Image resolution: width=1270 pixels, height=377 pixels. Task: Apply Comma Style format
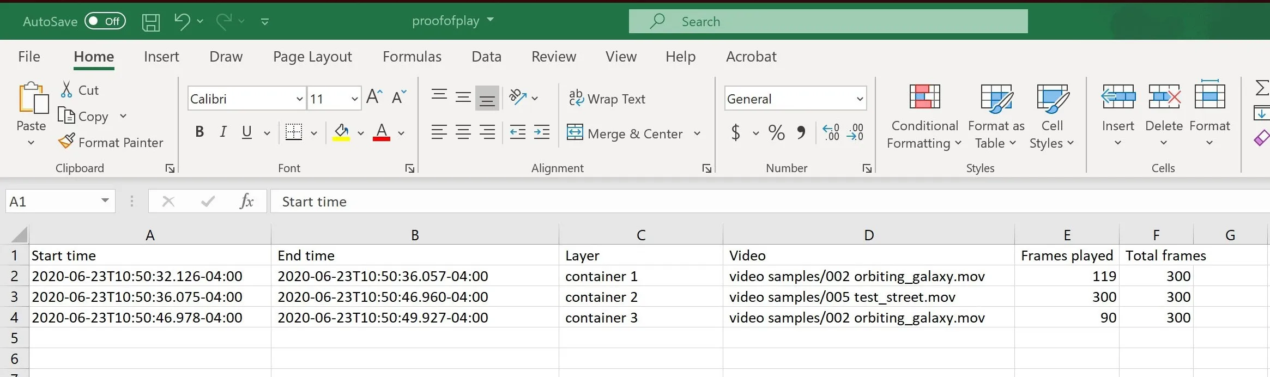801,132
